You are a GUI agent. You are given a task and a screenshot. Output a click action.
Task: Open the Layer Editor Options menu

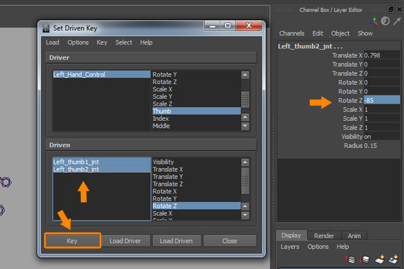[x=318, y=247]
